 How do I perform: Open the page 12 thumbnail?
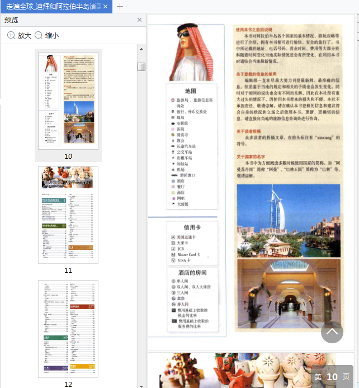68,329
